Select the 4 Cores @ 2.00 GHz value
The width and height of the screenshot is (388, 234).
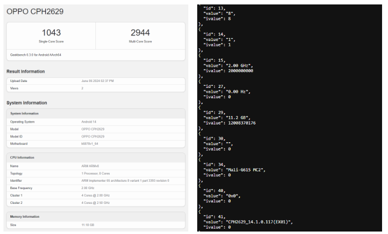(x=95, y=195)
